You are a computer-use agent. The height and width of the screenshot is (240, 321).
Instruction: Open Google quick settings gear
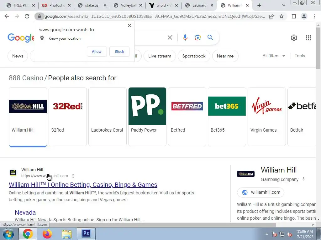294,38
